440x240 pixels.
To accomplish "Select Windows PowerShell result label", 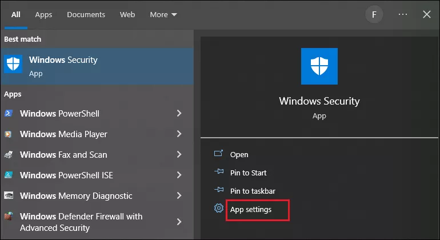I will pyautogui.click(x=59, y=113).
